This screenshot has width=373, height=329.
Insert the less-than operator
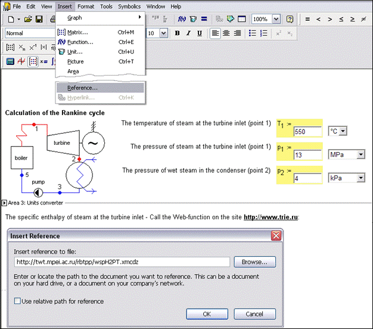tap(318, 19)
